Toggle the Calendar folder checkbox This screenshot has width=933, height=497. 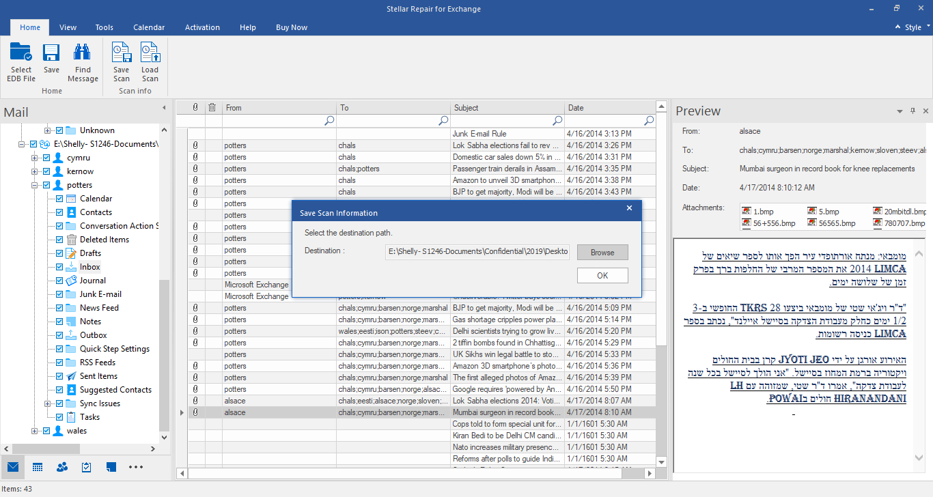(59, 199)
